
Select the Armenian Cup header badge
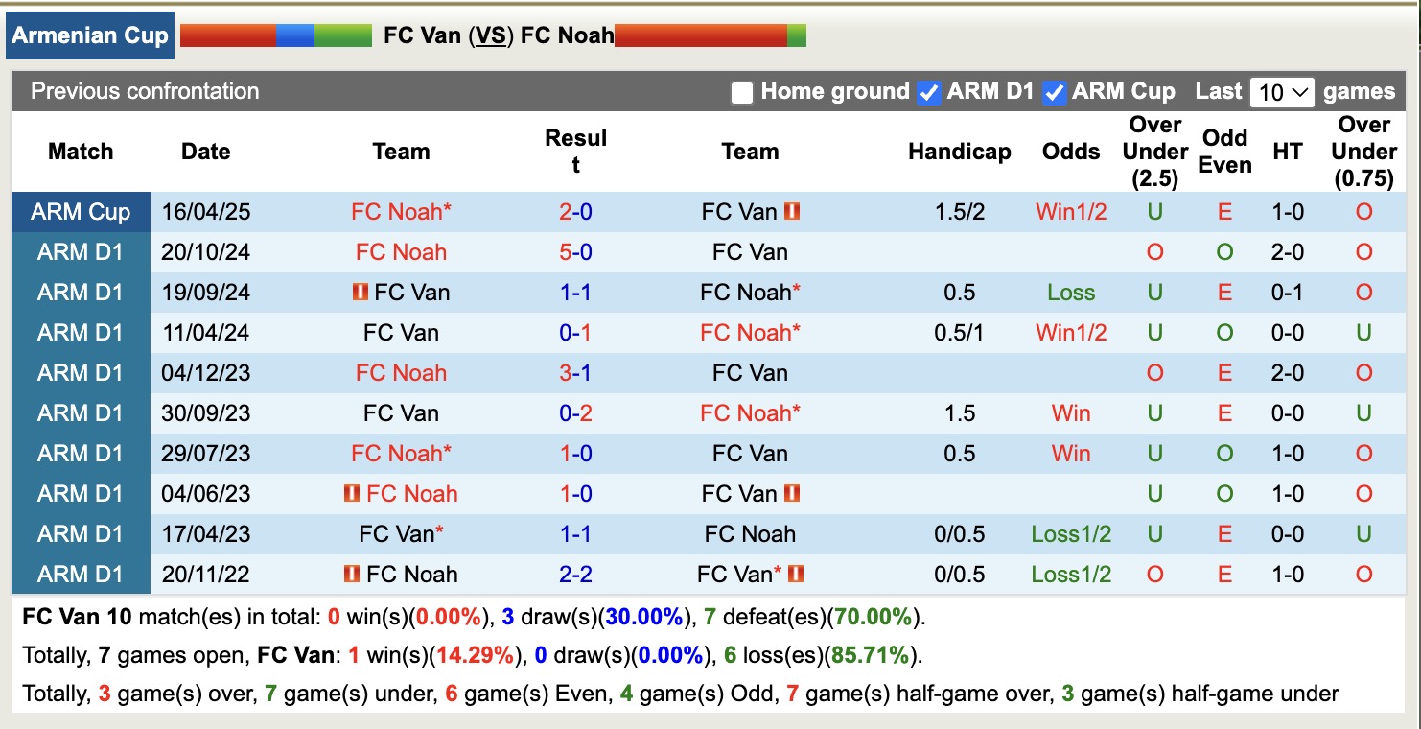tap(90, 35)
